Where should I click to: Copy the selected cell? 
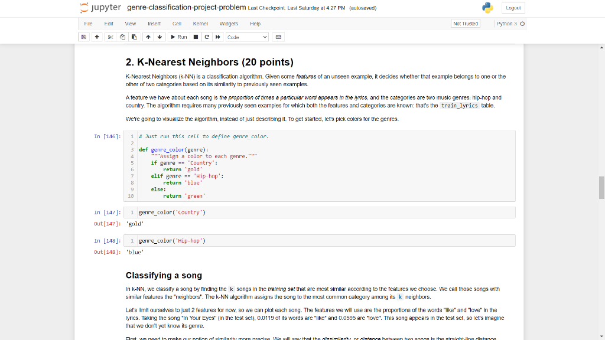pyautogui.click(x=122, y=37)
